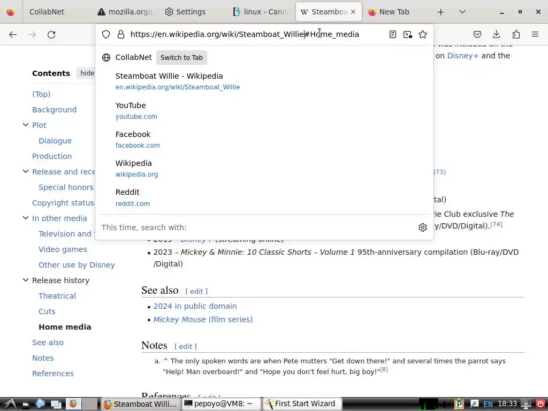Go to the Video games subsection

pyautogui.click(x=63, y=249)
